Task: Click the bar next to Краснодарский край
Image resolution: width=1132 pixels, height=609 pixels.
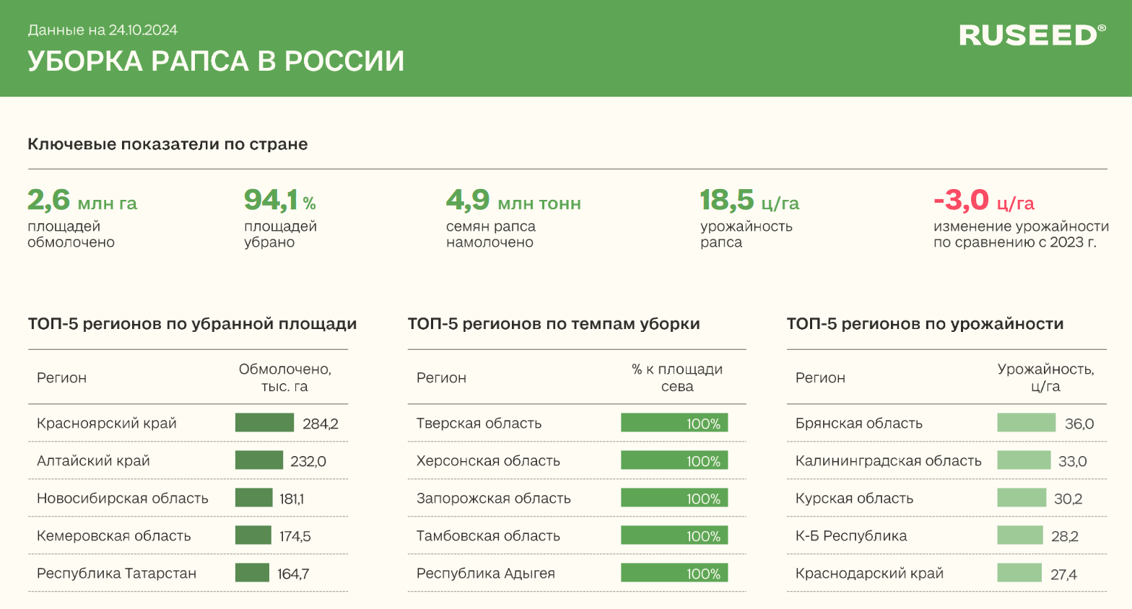Action: click(1019, 573)
